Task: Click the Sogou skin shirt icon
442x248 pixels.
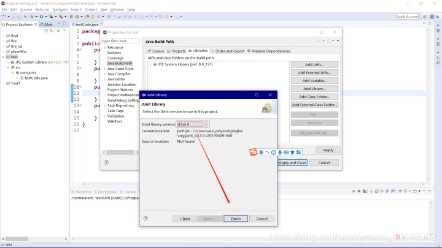Action: point(292,152)
